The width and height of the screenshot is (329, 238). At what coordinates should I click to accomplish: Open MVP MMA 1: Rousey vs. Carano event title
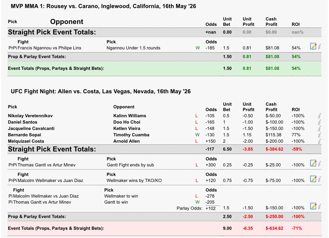point(103,6)
